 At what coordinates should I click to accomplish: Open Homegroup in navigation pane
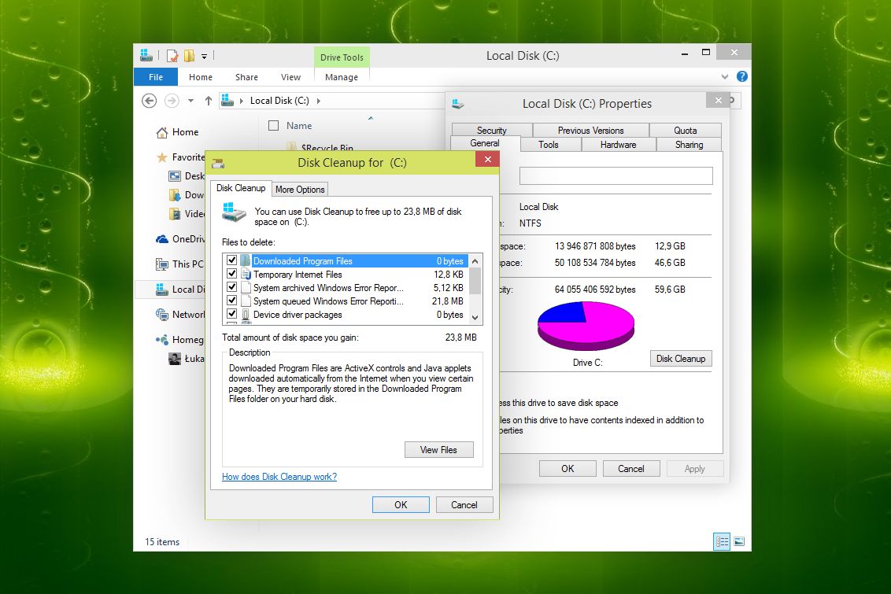coord(180,340)
